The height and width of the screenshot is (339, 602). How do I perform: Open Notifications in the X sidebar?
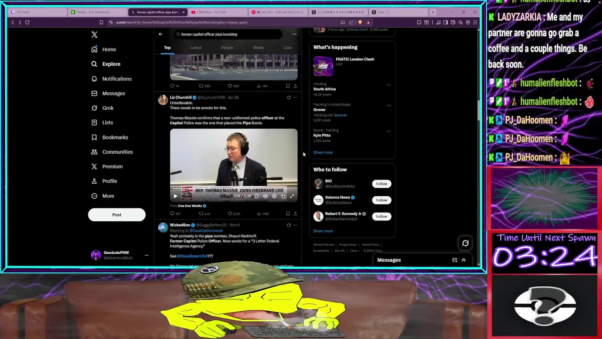pos(111,79)
